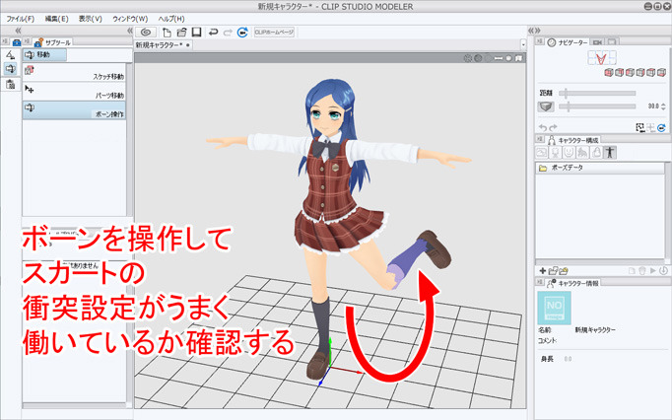This screenshot has height=420, width=672.
Task: Open the canvas tab list dropdown arrow
Action: tap(523, 44)
